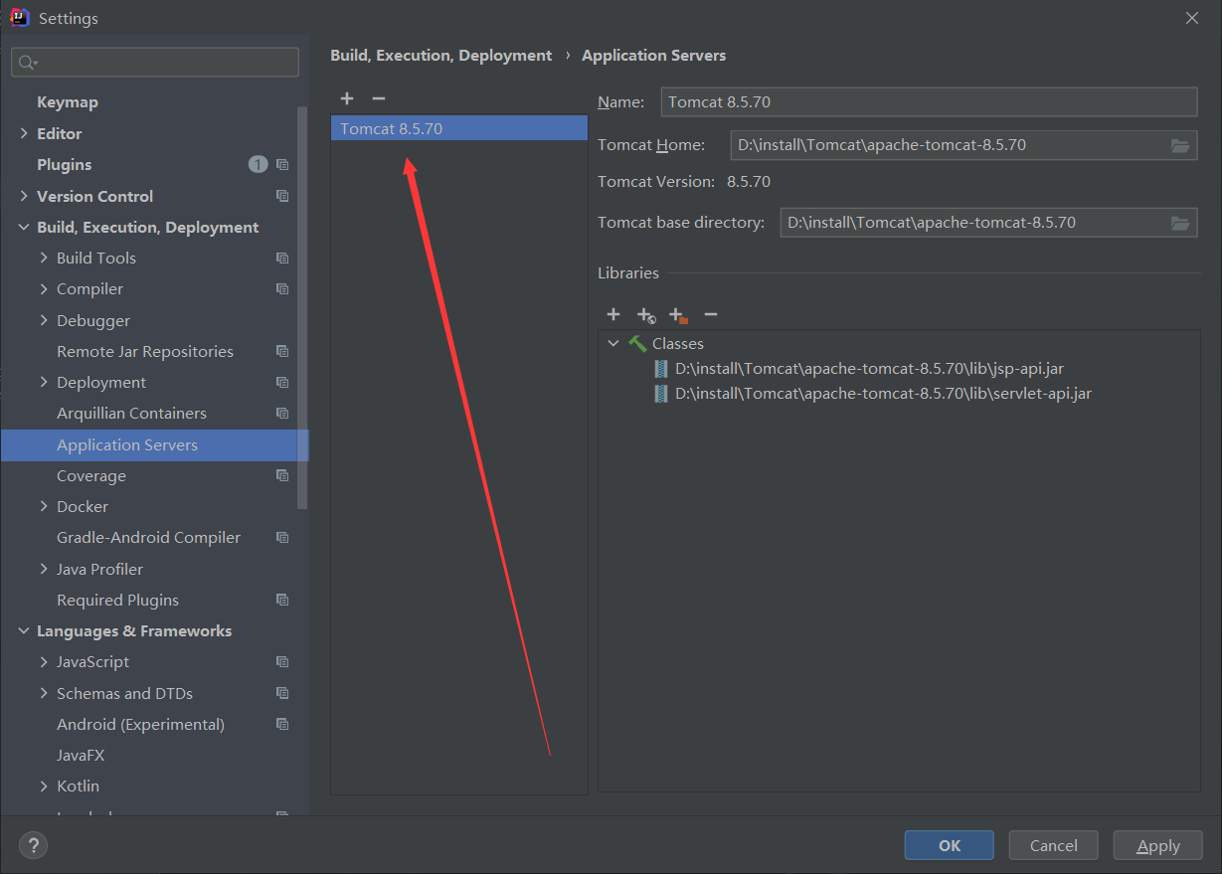Expand the Deployment node
The image size is (1222, 874).
click(44, 383)
